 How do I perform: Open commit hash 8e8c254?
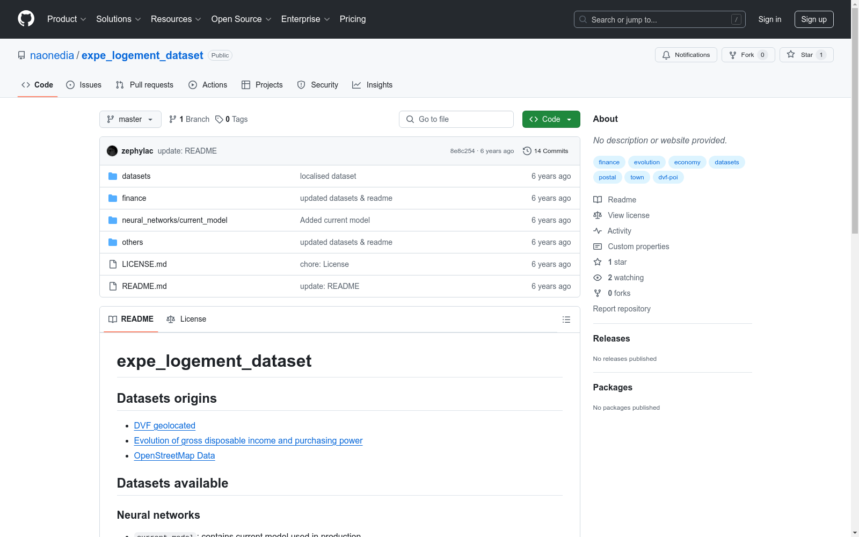click(462, 151)
